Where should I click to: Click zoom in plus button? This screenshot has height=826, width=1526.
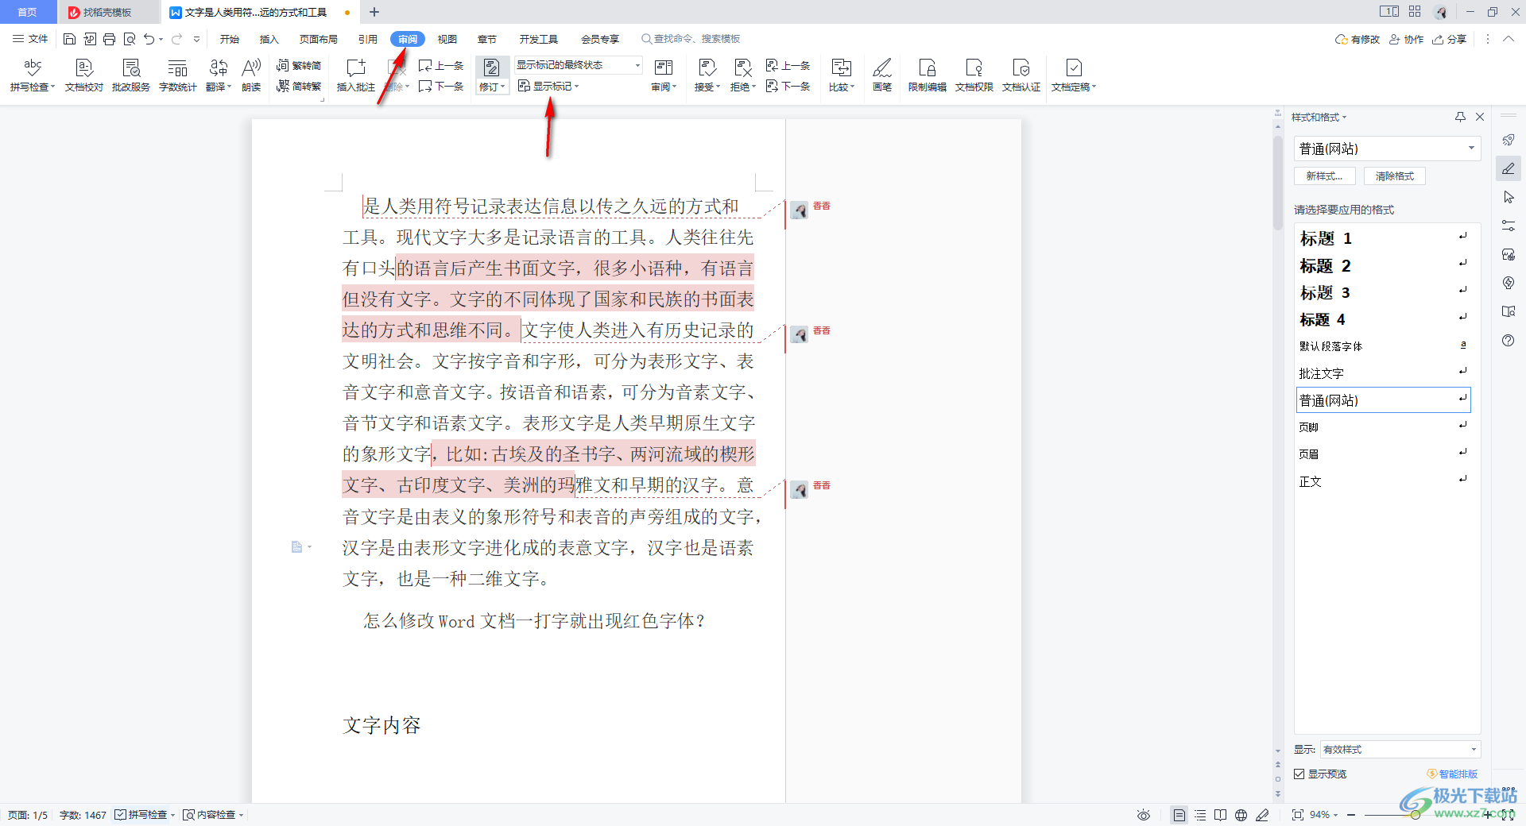1488,815
